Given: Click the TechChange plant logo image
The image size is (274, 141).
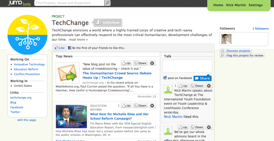Looking at the screenshot, I should [x=28, y=35].
